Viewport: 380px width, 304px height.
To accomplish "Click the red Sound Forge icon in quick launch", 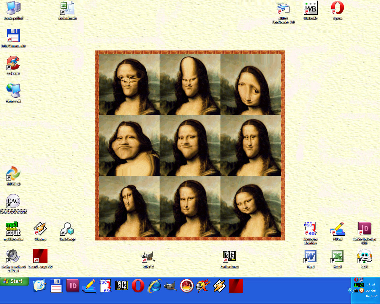I will [x=236, y=286].
